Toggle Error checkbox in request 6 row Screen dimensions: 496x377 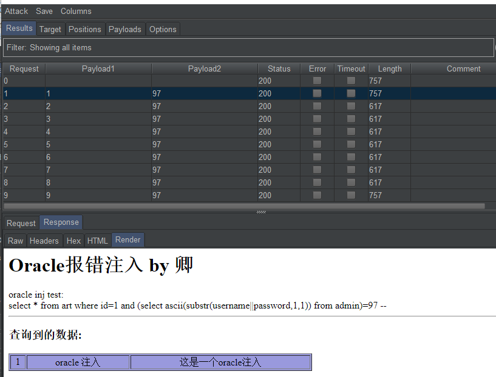tap(317, 157)
